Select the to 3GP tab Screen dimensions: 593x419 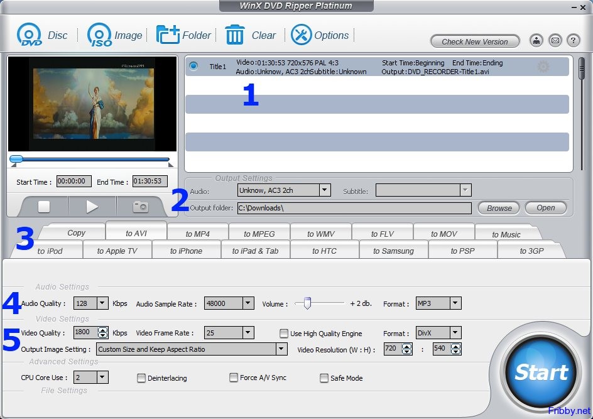(531, 251)
